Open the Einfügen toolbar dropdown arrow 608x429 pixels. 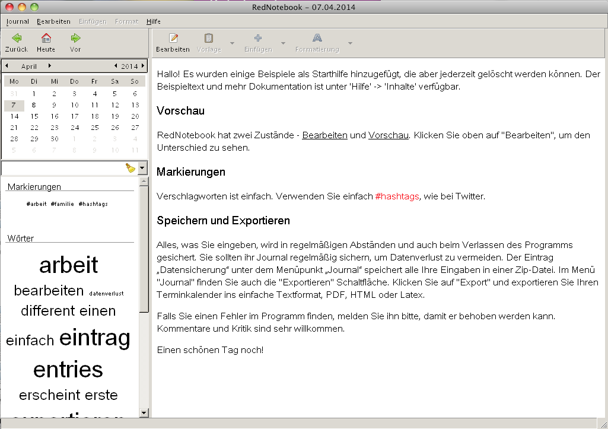tap(283, 43)
